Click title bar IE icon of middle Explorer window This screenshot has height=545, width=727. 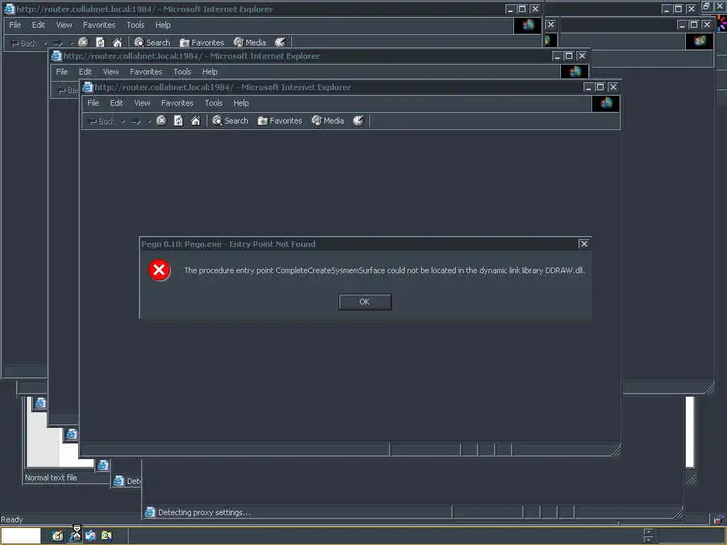coord(57,56)
